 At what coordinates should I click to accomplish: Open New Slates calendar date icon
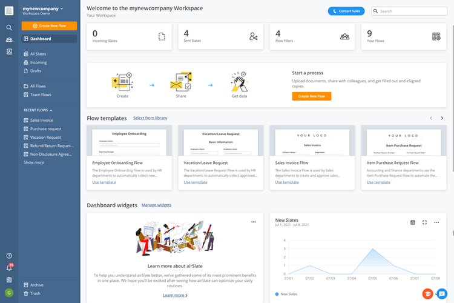(413, 222)
